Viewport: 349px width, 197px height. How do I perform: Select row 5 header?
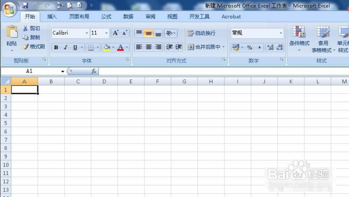pyautogui.click(x=6, y=123)
